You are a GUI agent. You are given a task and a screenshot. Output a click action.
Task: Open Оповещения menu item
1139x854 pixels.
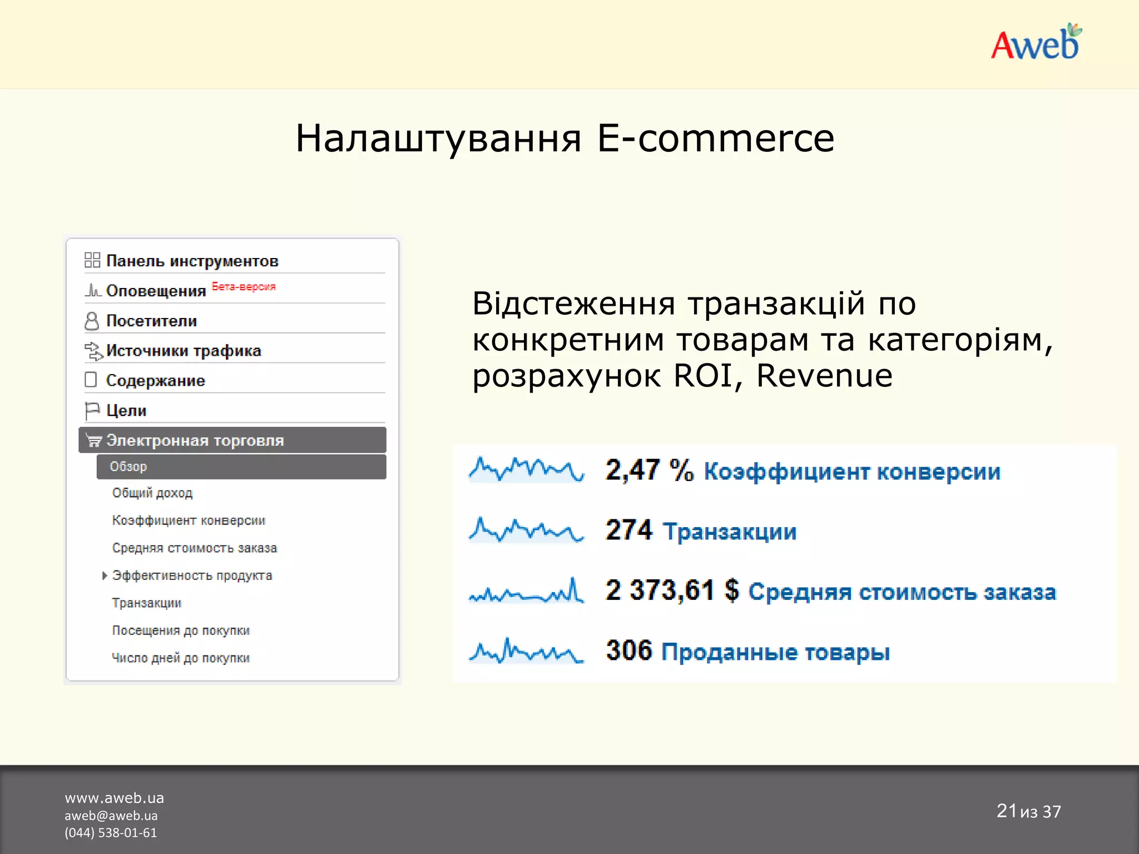coord(156,291)
